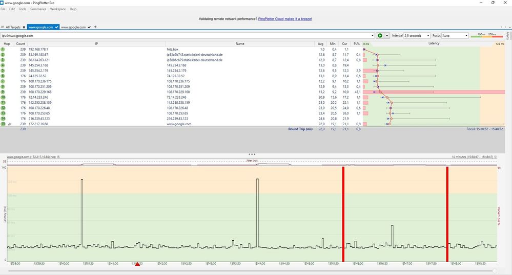Click the three-dot panel splitter handle

pos(252,154)
